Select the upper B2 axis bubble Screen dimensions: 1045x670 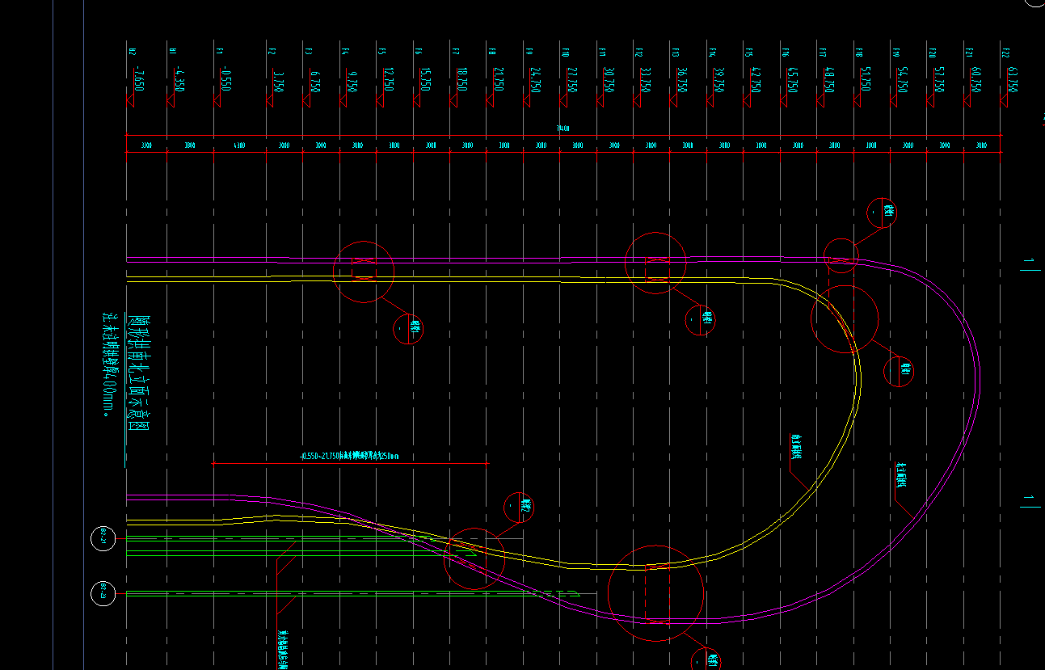pos(103,537)
